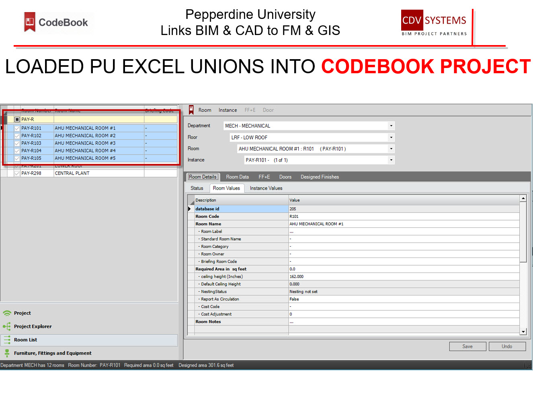
Task: Click Department MECH has 12 rooms status
Action: [32, 365]
